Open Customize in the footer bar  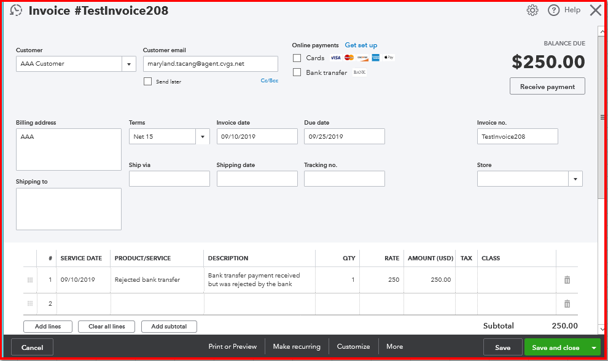pyautogui.click(x=353, y=346)
